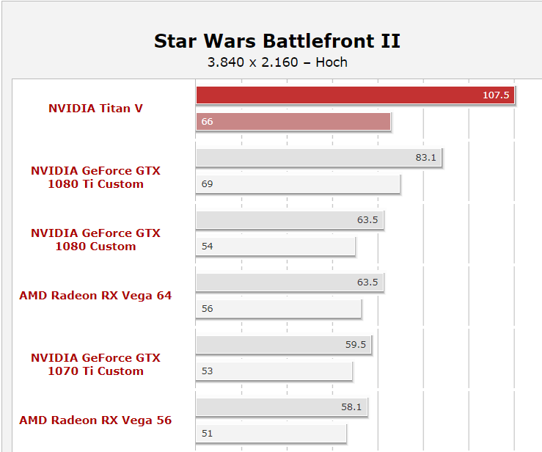This screenshot has width=542, height=452.
Task: Select the NVIDIA Titan V label
Action: (95, 109)
